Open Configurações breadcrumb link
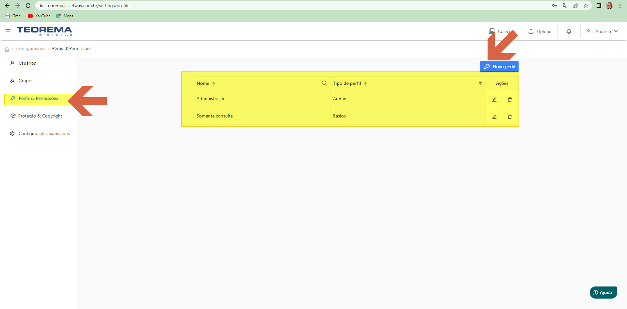Screen dimensions: 627x309 31,48
